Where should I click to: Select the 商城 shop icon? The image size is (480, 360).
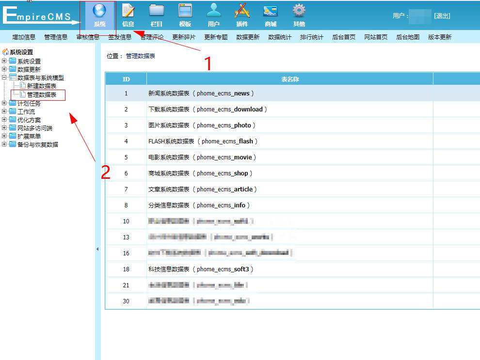point(271,11)
